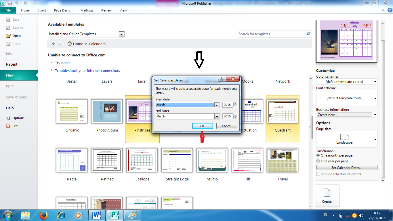The width and height of the screenshot is (393, 221).
Task: Open the Start date month dropdown
Action: tap(217, 105)
